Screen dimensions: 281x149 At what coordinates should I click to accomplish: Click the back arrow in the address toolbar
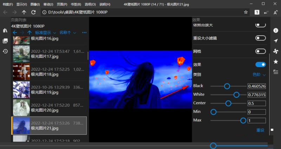[x=5, y=12]
